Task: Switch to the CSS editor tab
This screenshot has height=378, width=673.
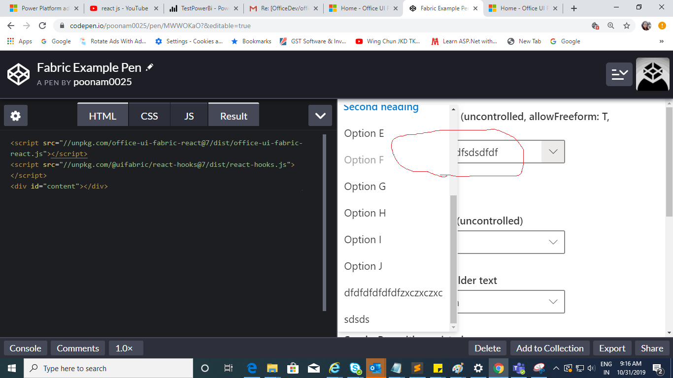Action: [149, 115]
